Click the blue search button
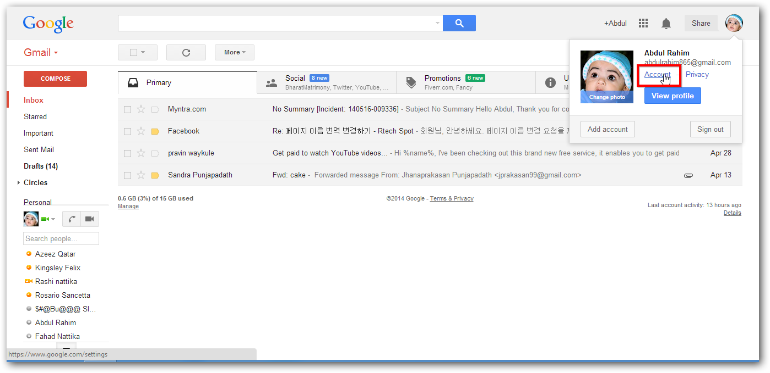Image resolution: width=770 pixels, height=373 pixels. point(459,23)
